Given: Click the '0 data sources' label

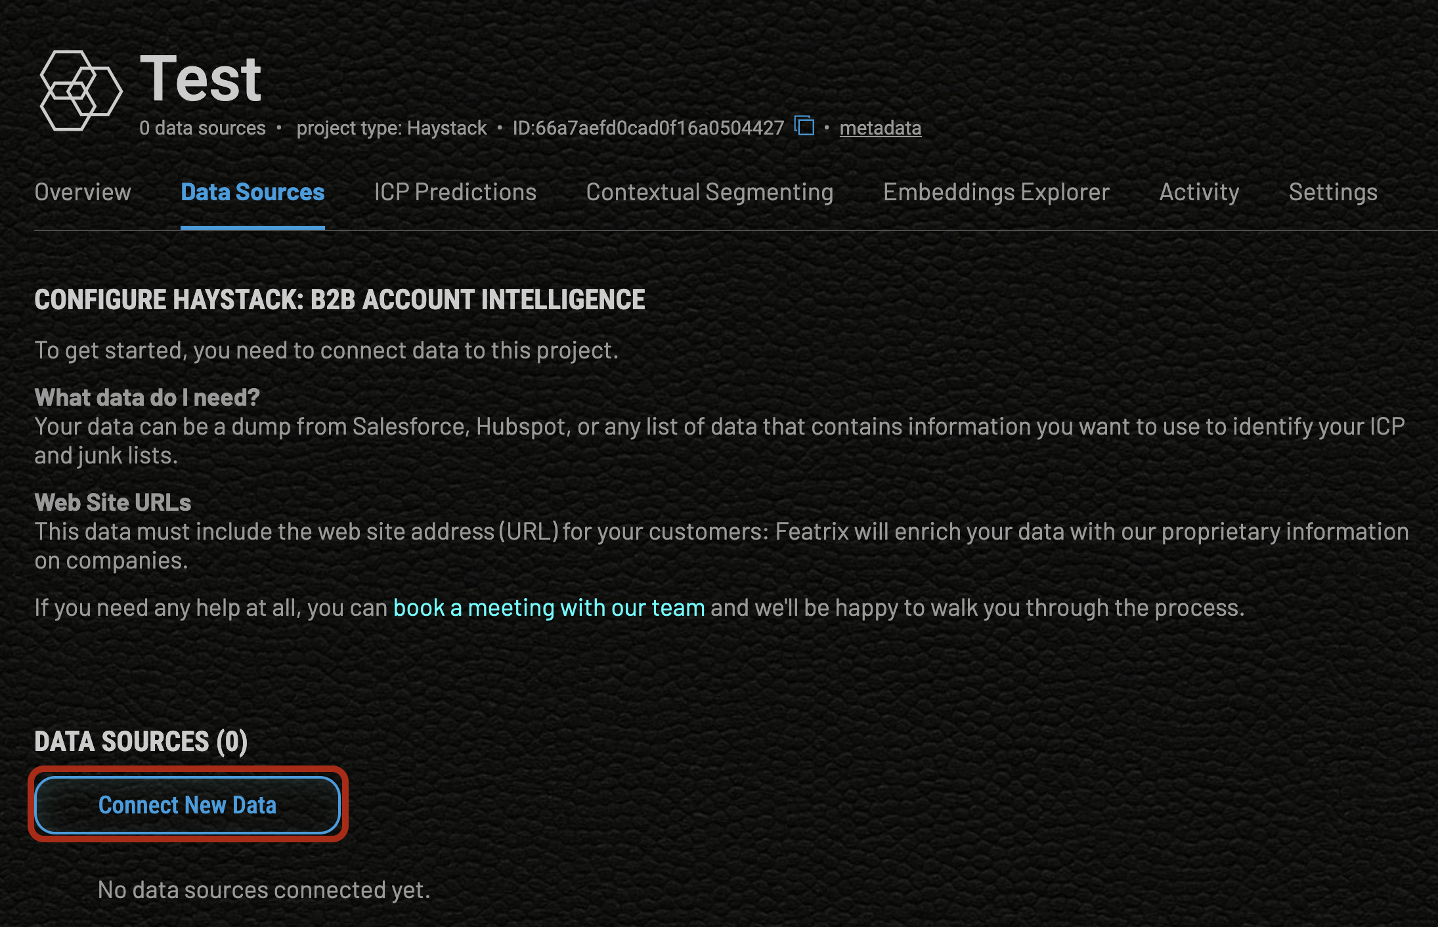Looking at the screenshot, I should click(x=202, y=128).
